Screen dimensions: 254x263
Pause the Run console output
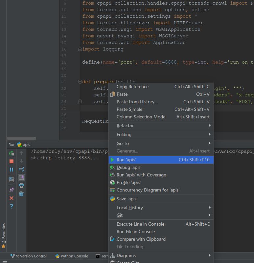(x=12, y=170)
